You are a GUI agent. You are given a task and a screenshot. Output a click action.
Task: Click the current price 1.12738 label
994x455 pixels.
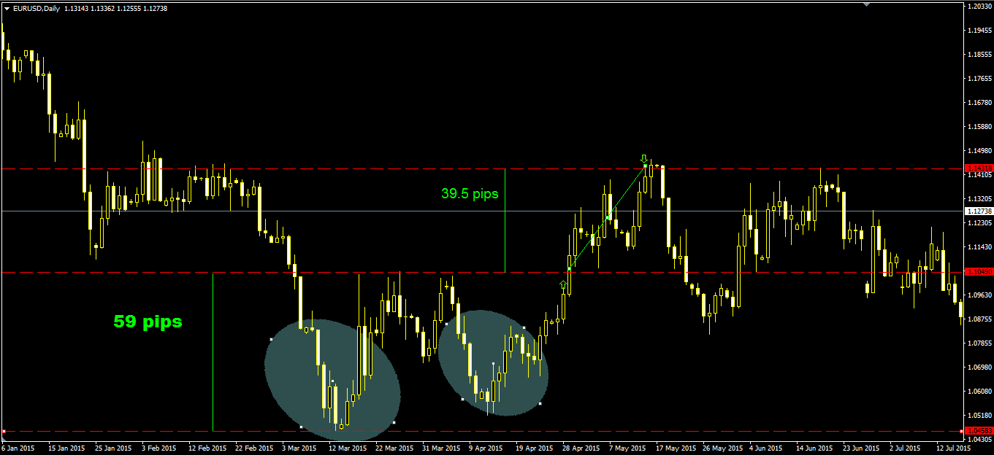pos(979,211)
